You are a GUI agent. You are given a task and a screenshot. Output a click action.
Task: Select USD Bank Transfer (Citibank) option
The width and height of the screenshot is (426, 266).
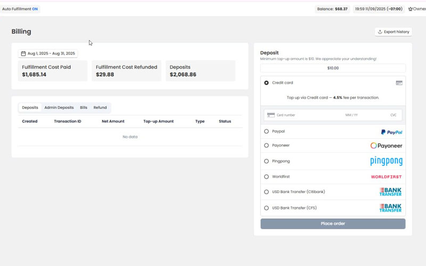(266, 192)
